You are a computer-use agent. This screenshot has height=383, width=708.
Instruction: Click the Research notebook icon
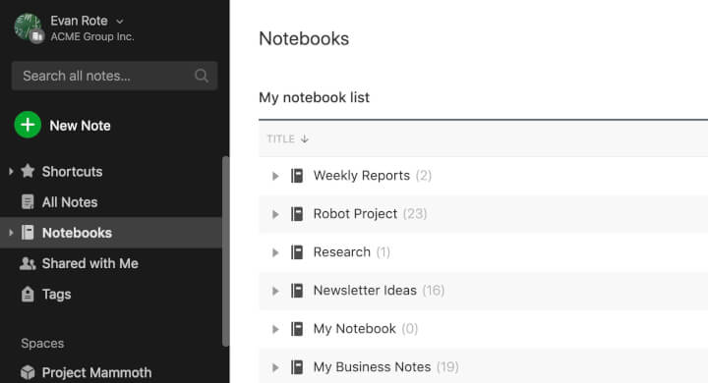tap(297, 252)
